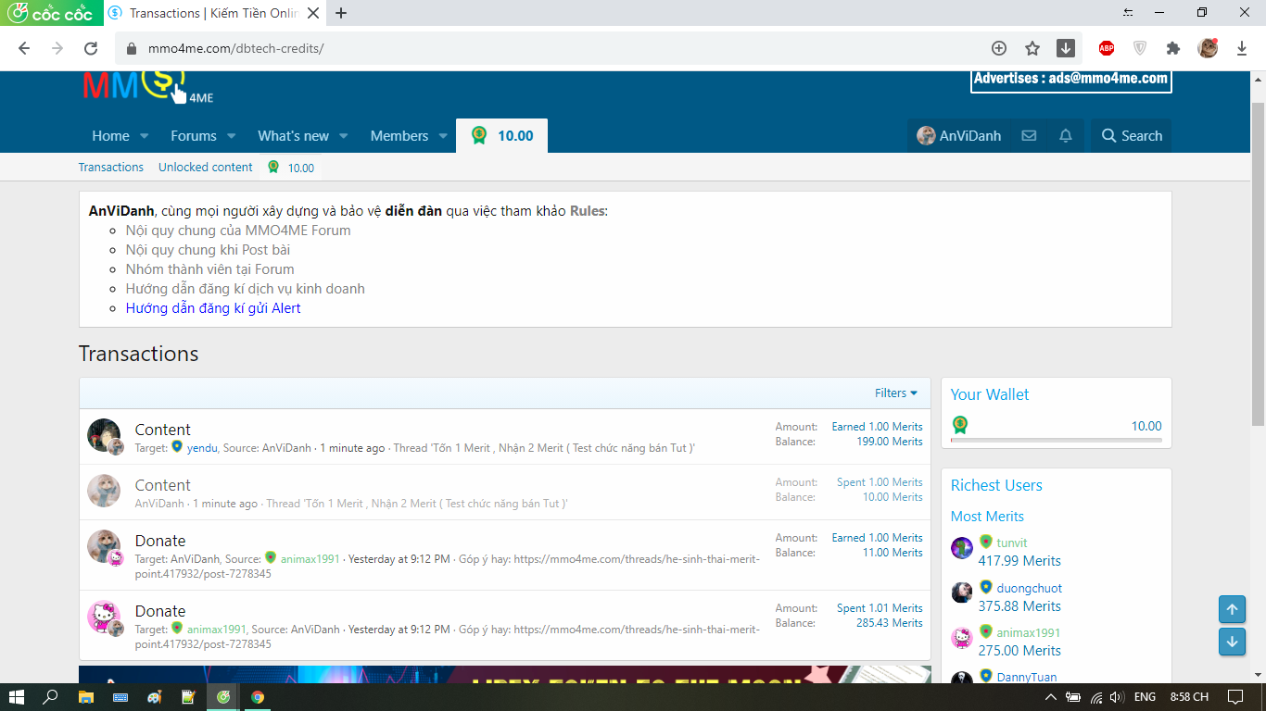The height and width of the screenshot is (711, 1266).
Task: Open the AnViDanh account menu
Action: (958, 135)
